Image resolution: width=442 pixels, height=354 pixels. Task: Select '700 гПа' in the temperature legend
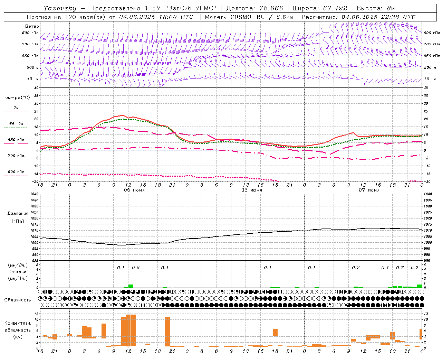[16, 156]
